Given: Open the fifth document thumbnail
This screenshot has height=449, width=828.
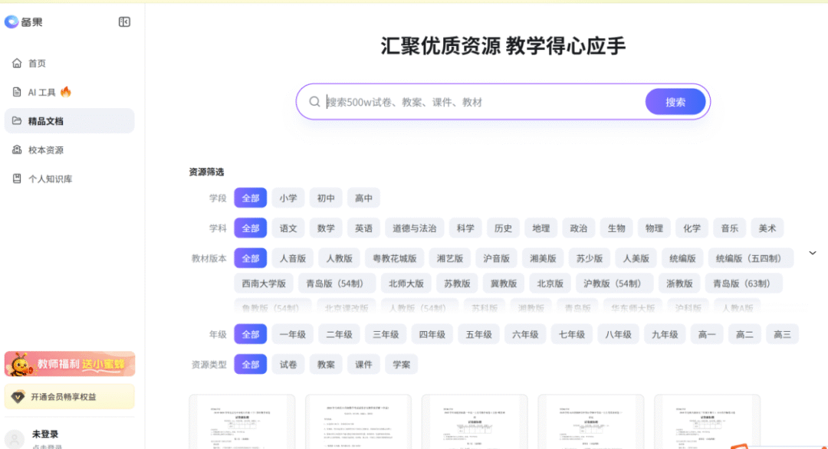Looking at the screenshot, I should pyautogui.click(x=708, y=421).
